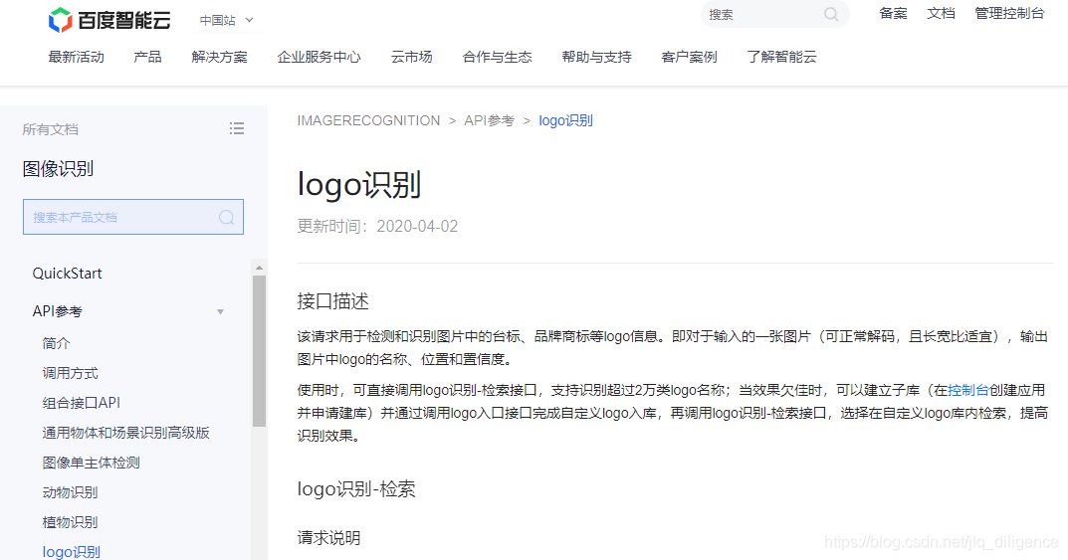Select logo识别 in the sidebar
Screen dimensions: 1068x560
(72, 552)
